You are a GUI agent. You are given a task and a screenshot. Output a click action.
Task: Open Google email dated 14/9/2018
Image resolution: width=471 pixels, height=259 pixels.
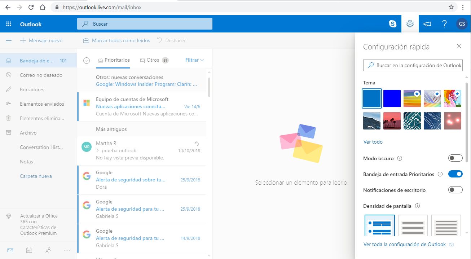142,238
